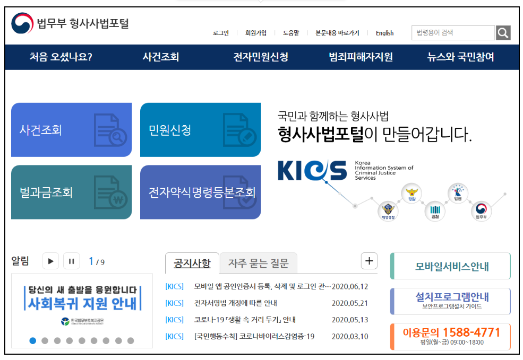
Task: Pause the 알림 banner slideshow
Action: click(x=71, y=261)
